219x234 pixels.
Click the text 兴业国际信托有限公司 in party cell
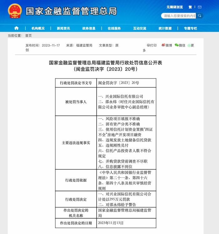tap(124, 96)
